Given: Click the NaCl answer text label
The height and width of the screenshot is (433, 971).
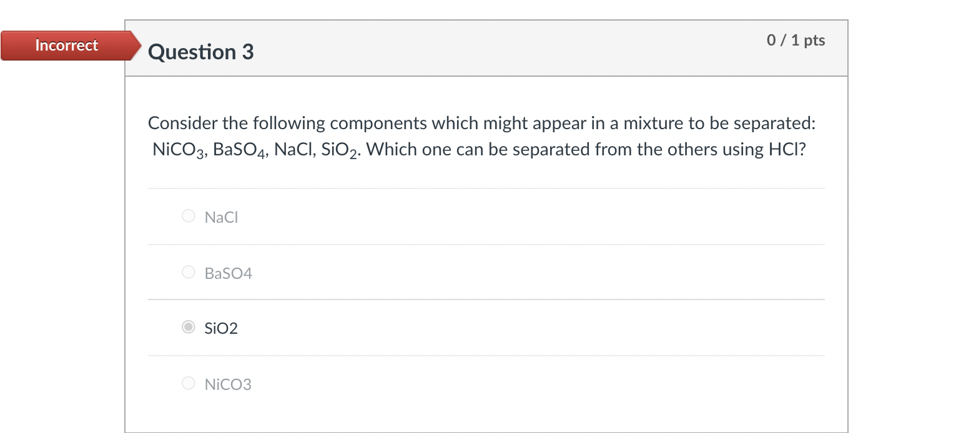Looking at the screenshot, I should point(220,217).
